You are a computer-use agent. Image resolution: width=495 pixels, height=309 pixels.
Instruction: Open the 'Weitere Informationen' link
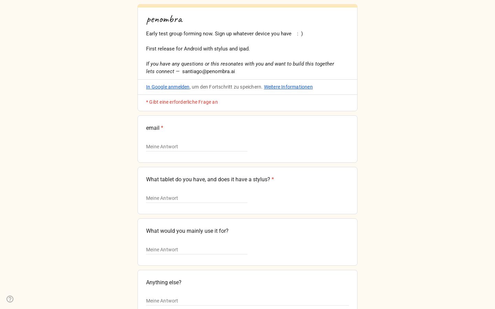tap(288, 87)
